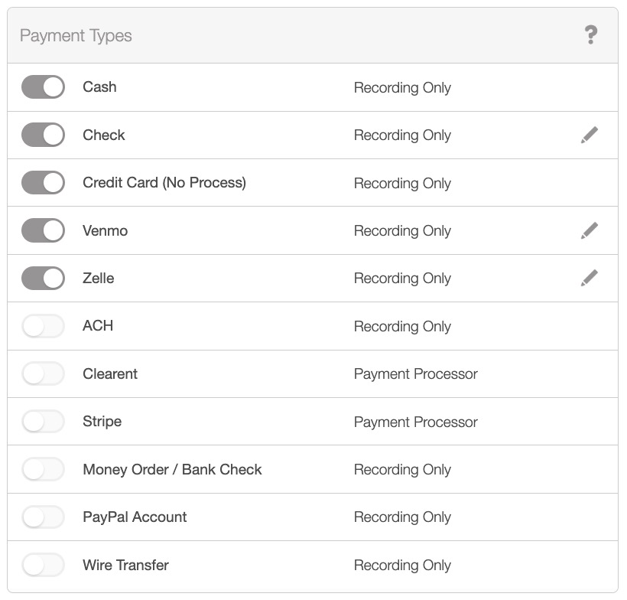Image resolution: width=627 pixels, height=600 pixels.
Task: Enable Money Order / Bank Check toggle
Action: click(x=43, y=469)
